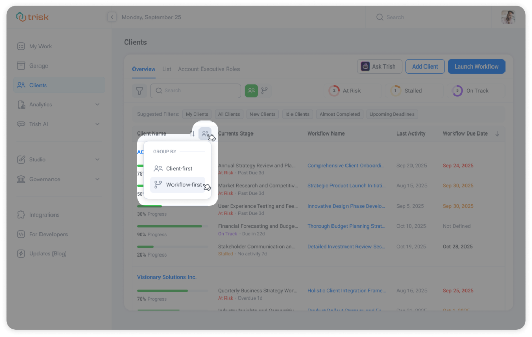This screenshot has height=337, width=532.
Task: Open the filter funnel icon
Action: [139, 91]
